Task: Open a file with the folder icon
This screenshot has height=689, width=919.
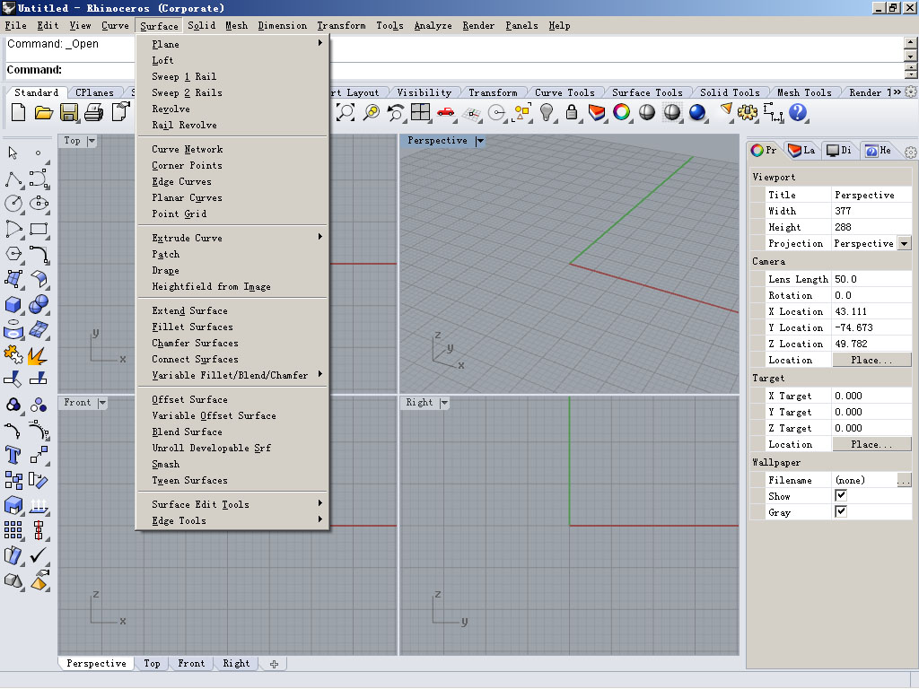Action: [x=43, y=112]
